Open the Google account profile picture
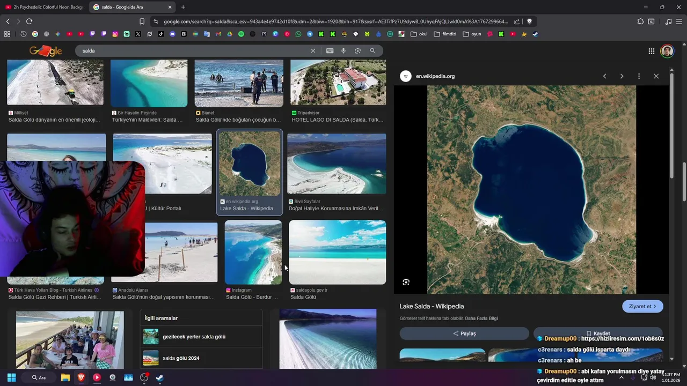687x386 pixels. [667, 51]
